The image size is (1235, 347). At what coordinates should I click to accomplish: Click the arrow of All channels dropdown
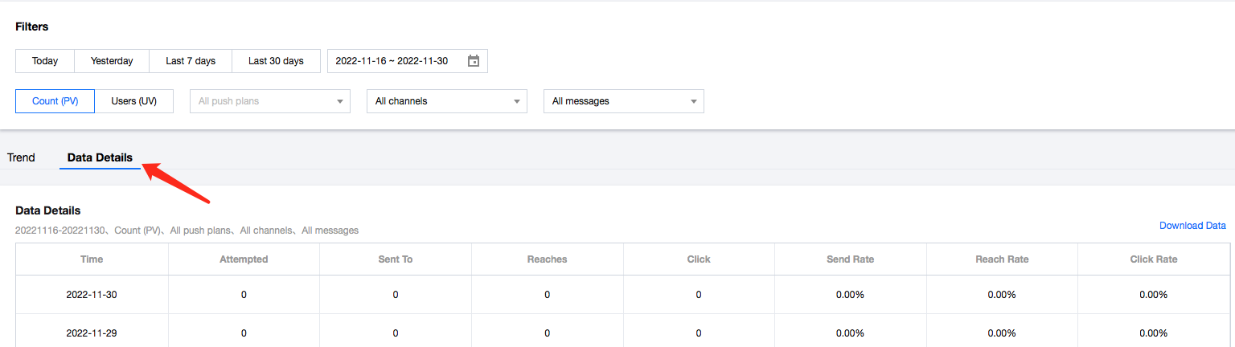pos(517,102)
